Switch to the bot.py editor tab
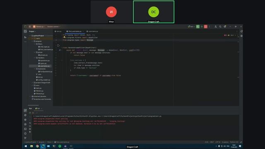 [x=58, y=31]
